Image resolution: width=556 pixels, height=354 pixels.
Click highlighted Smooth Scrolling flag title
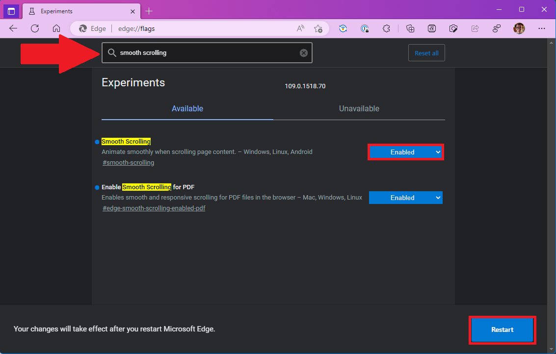[126, 141]
